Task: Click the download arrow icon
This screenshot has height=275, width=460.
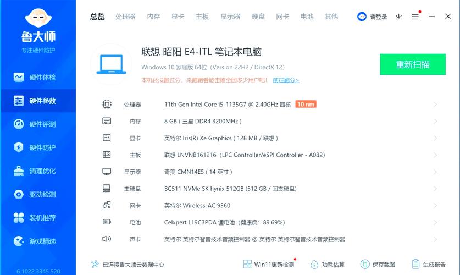Action: [x=398, y=16]
